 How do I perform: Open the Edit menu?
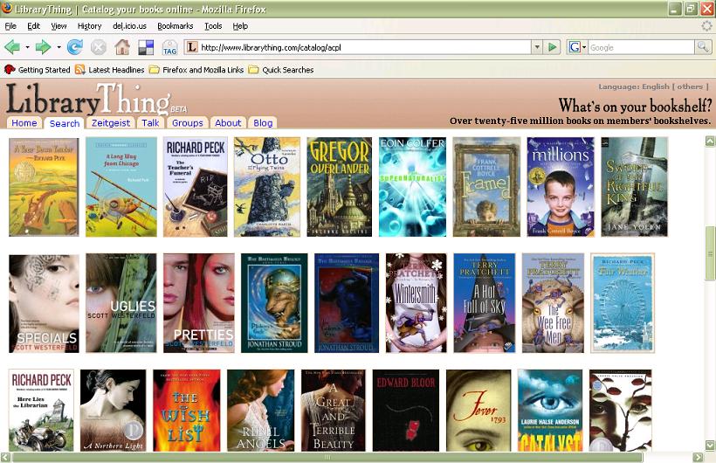pos(33,26)
